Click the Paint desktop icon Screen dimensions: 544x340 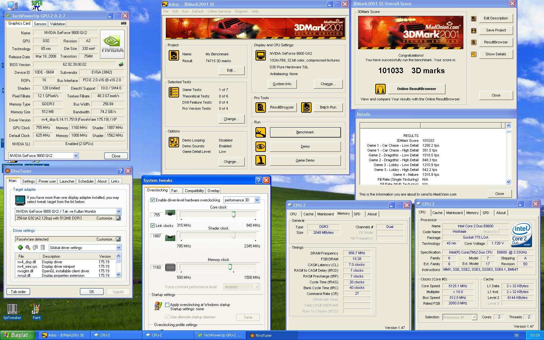point(36,312)
